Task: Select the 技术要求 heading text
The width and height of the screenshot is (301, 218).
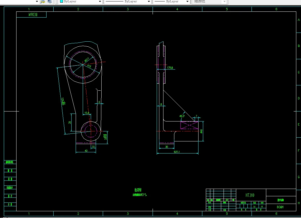Action: 138,190
